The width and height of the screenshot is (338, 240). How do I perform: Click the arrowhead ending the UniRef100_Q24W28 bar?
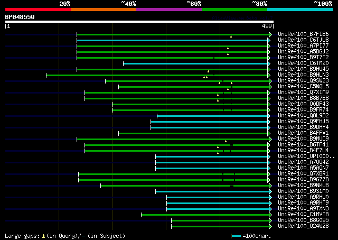point(270,227)
